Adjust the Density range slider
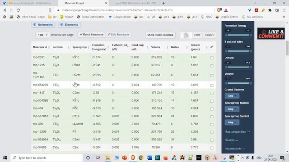The image size is (289, 162). click(x=238, y=67)
